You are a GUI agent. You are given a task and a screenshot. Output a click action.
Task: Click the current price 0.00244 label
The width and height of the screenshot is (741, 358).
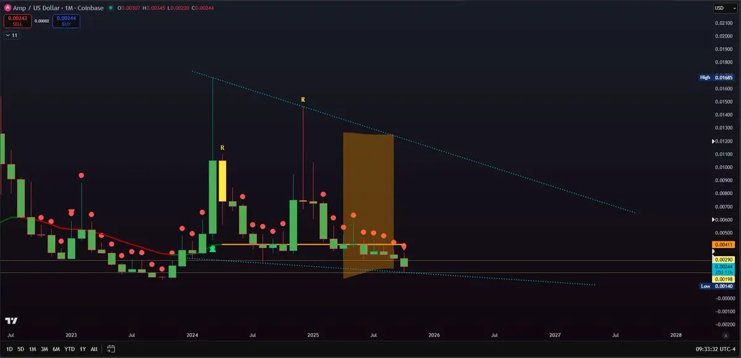(724, 267)
